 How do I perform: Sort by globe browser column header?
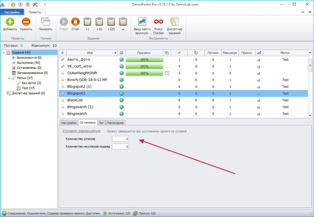pos(122,53)
